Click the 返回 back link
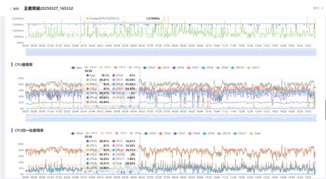This screenshot has width=326, height=179. pos(16,8)
